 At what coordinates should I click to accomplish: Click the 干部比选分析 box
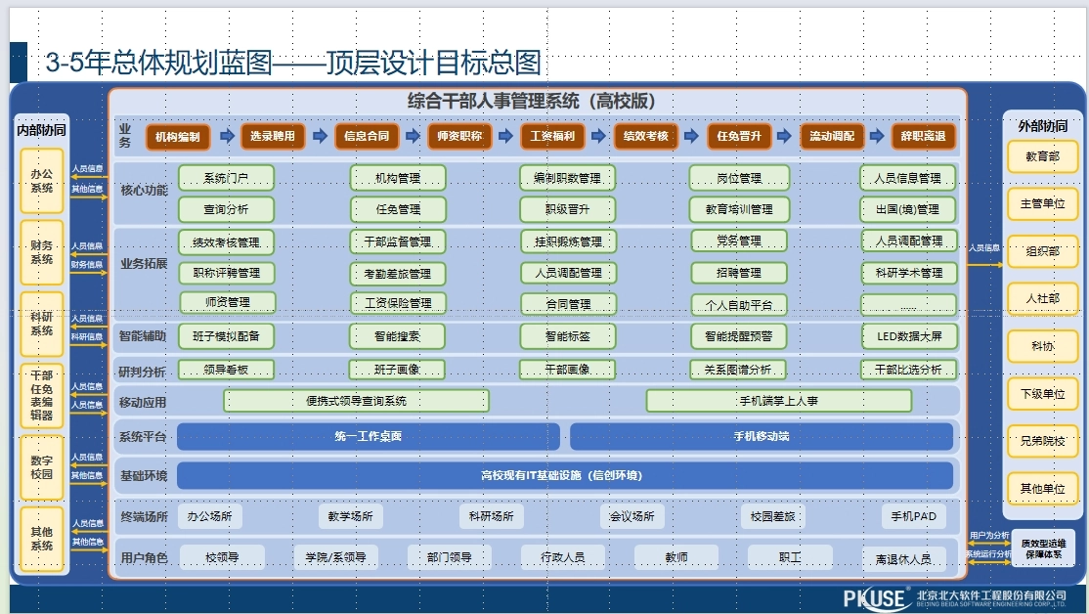click(908, 370)
